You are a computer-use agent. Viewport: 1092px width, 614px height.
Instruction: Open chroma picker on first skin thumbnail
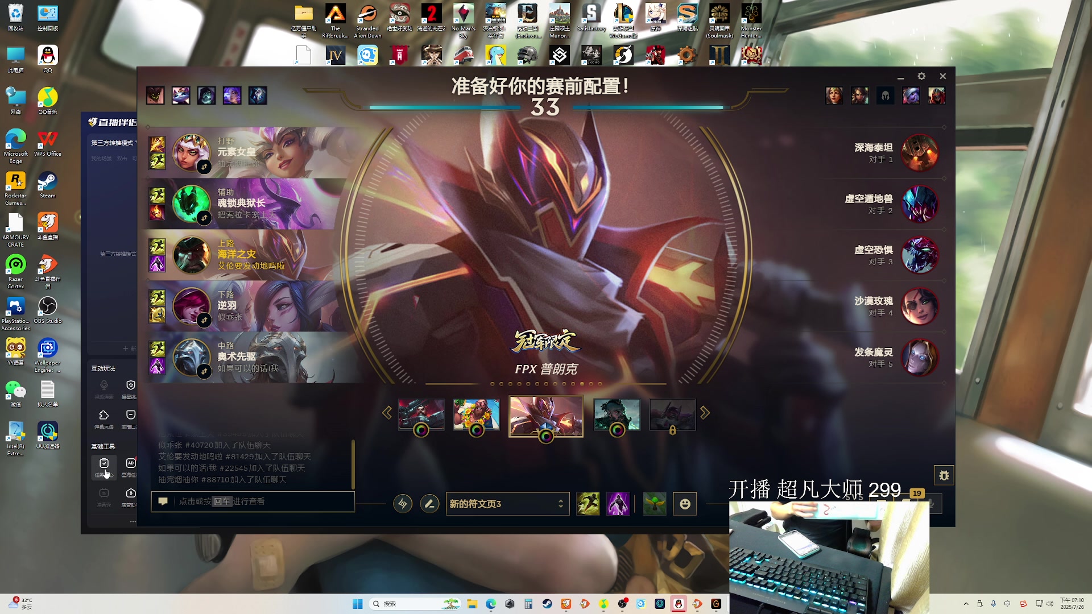pyautogui.click(x=421, y=430)
